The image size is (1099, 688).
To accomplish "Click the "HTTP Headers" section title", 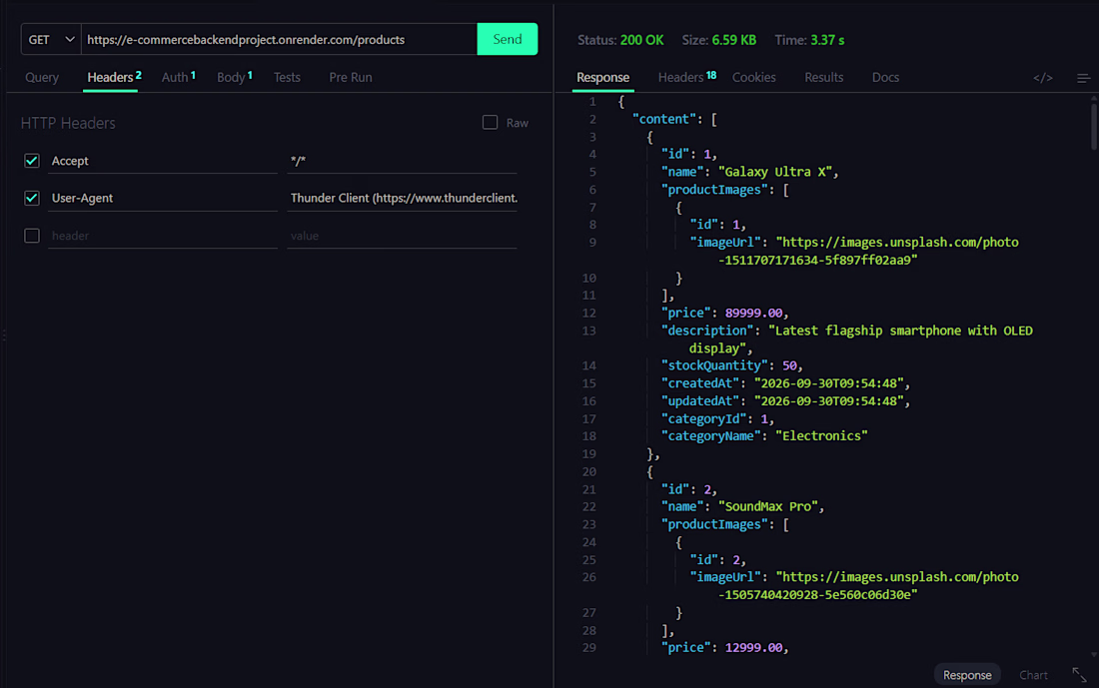I will (68, 123).
